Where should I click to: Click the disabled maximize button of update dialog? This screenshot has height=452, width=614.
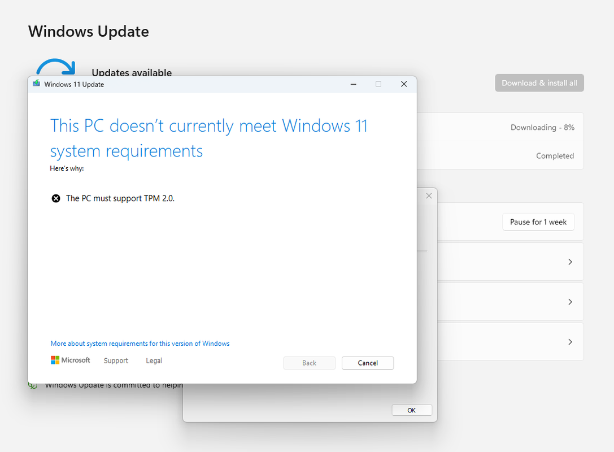pos(378,84)
